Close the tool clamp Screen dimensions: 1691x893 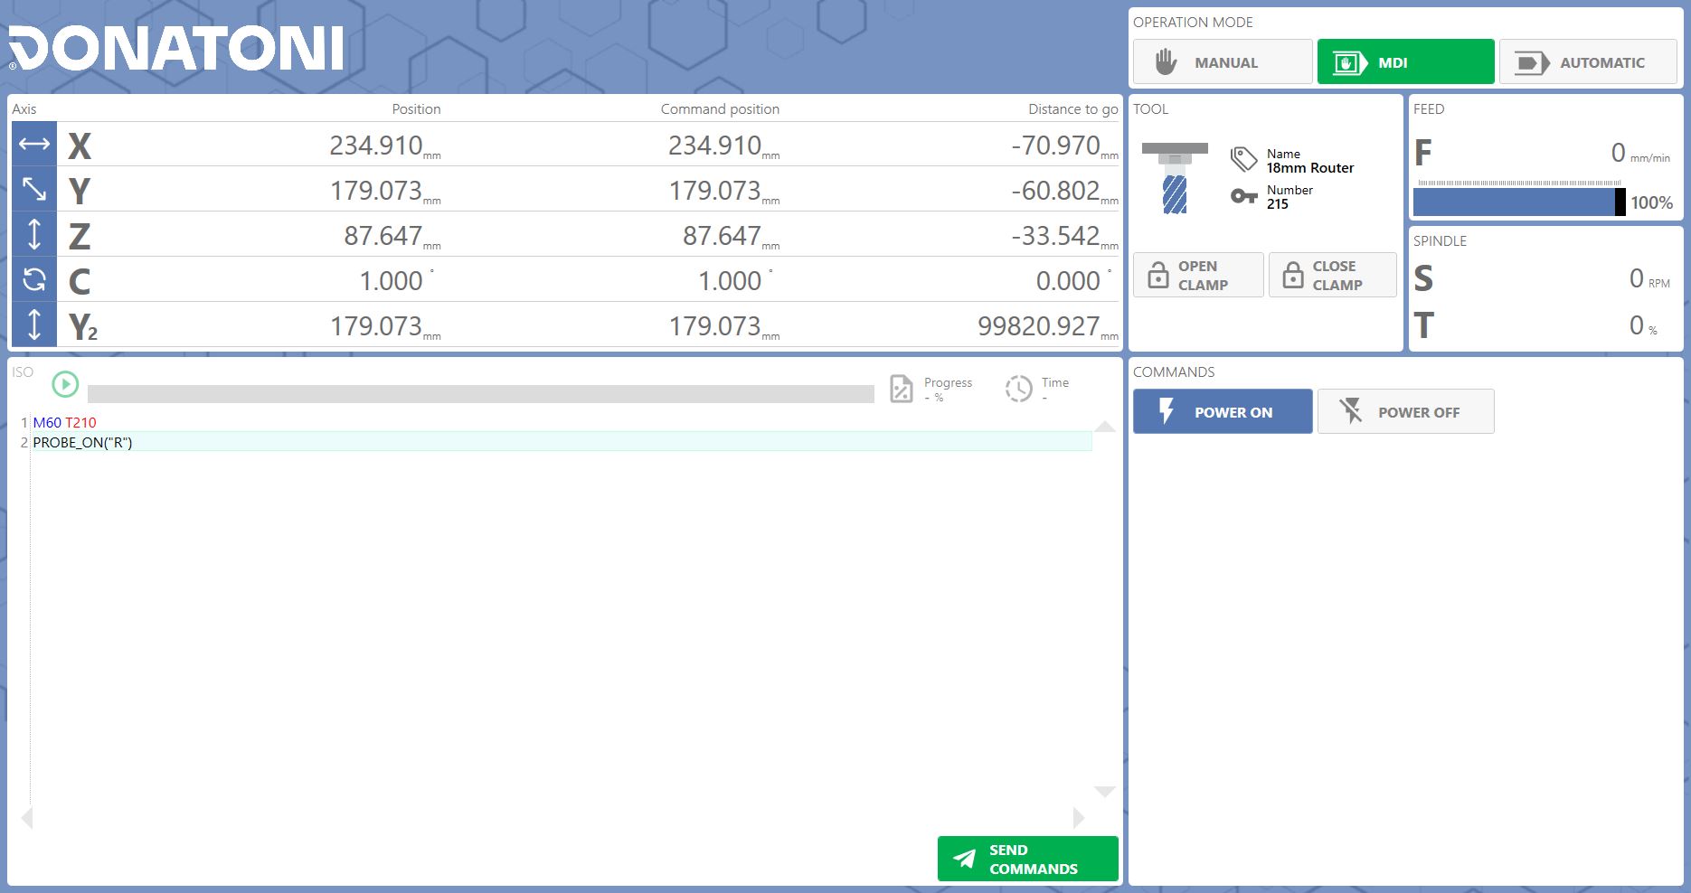pos(1333,275)
